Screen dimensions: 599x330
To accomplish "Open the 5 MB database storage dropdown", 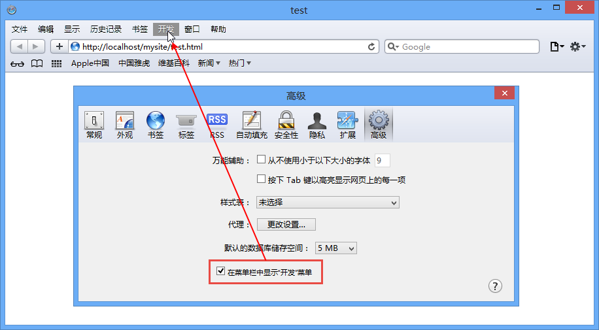I will 335,248.
